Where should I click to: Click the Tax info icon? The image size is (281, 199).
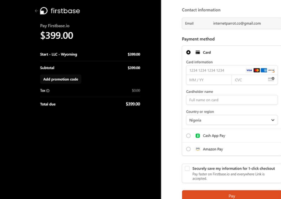48,91
